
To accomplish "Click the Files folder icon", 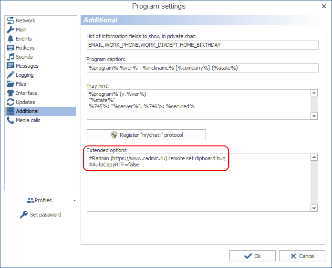I will (x=10, y=84).
